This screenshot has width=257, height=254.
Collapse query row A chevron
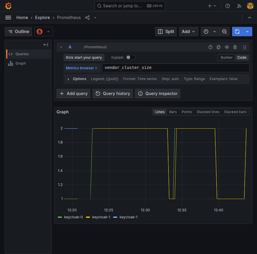(61, 47)
